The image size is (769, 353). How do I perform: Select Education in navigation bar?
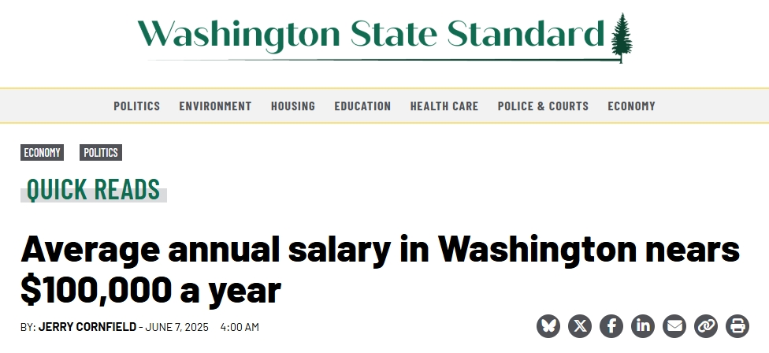point(362,106)
